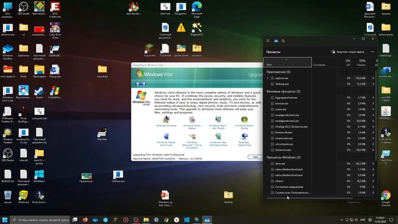Select the computer.bat desktop file
The width and height of the screenshot is (398, 224).
click(39, 113)
